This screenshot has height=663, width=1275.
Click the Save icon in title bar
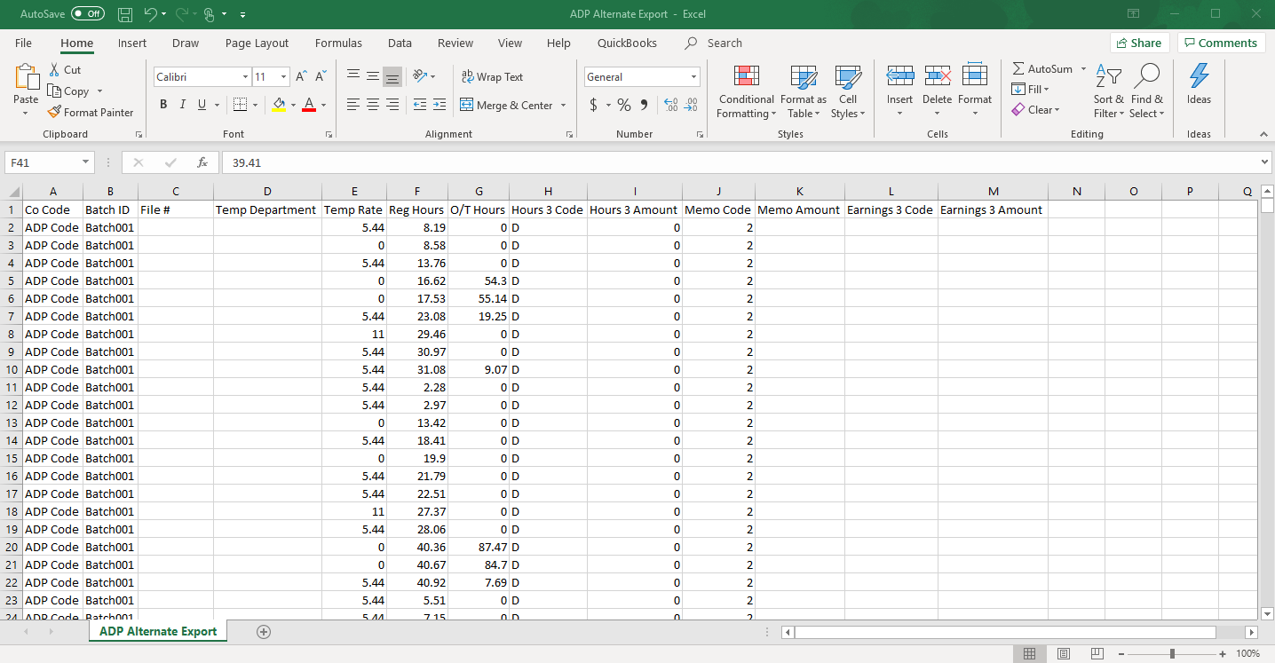click(125, 14)
